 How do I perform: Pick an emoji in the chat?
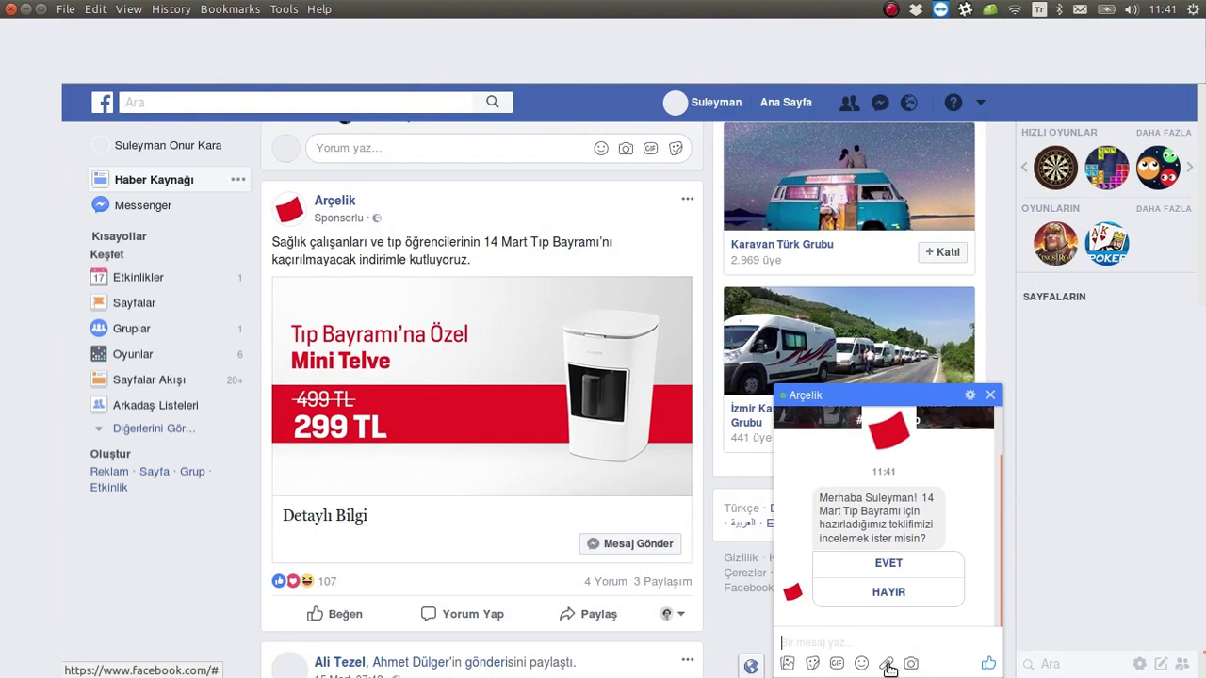[x=861, y=664]
